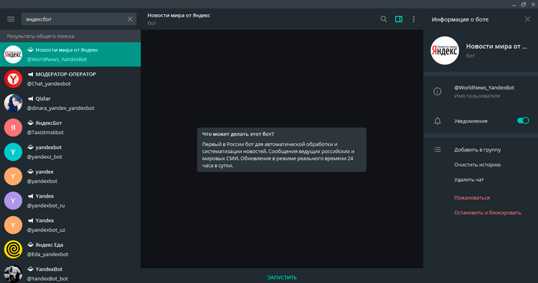Click the red Y avatar of МОДЕРАТОР-ОПЕРАТОР

click(13, 78)
